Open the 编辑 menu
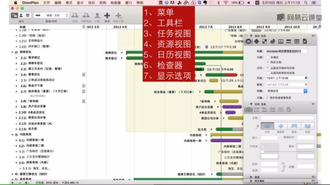This screenshot has width=330, height=185. pos(58,3)
